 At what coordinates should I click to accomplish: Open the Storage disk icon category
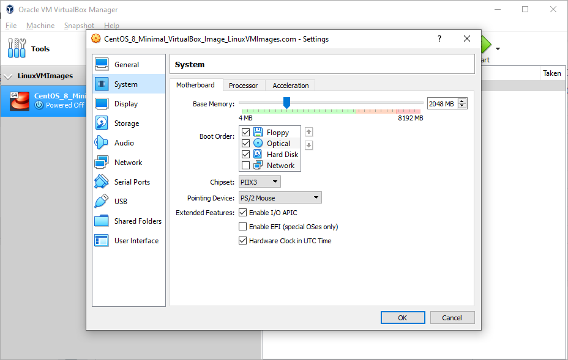click(x=102, y=123)
